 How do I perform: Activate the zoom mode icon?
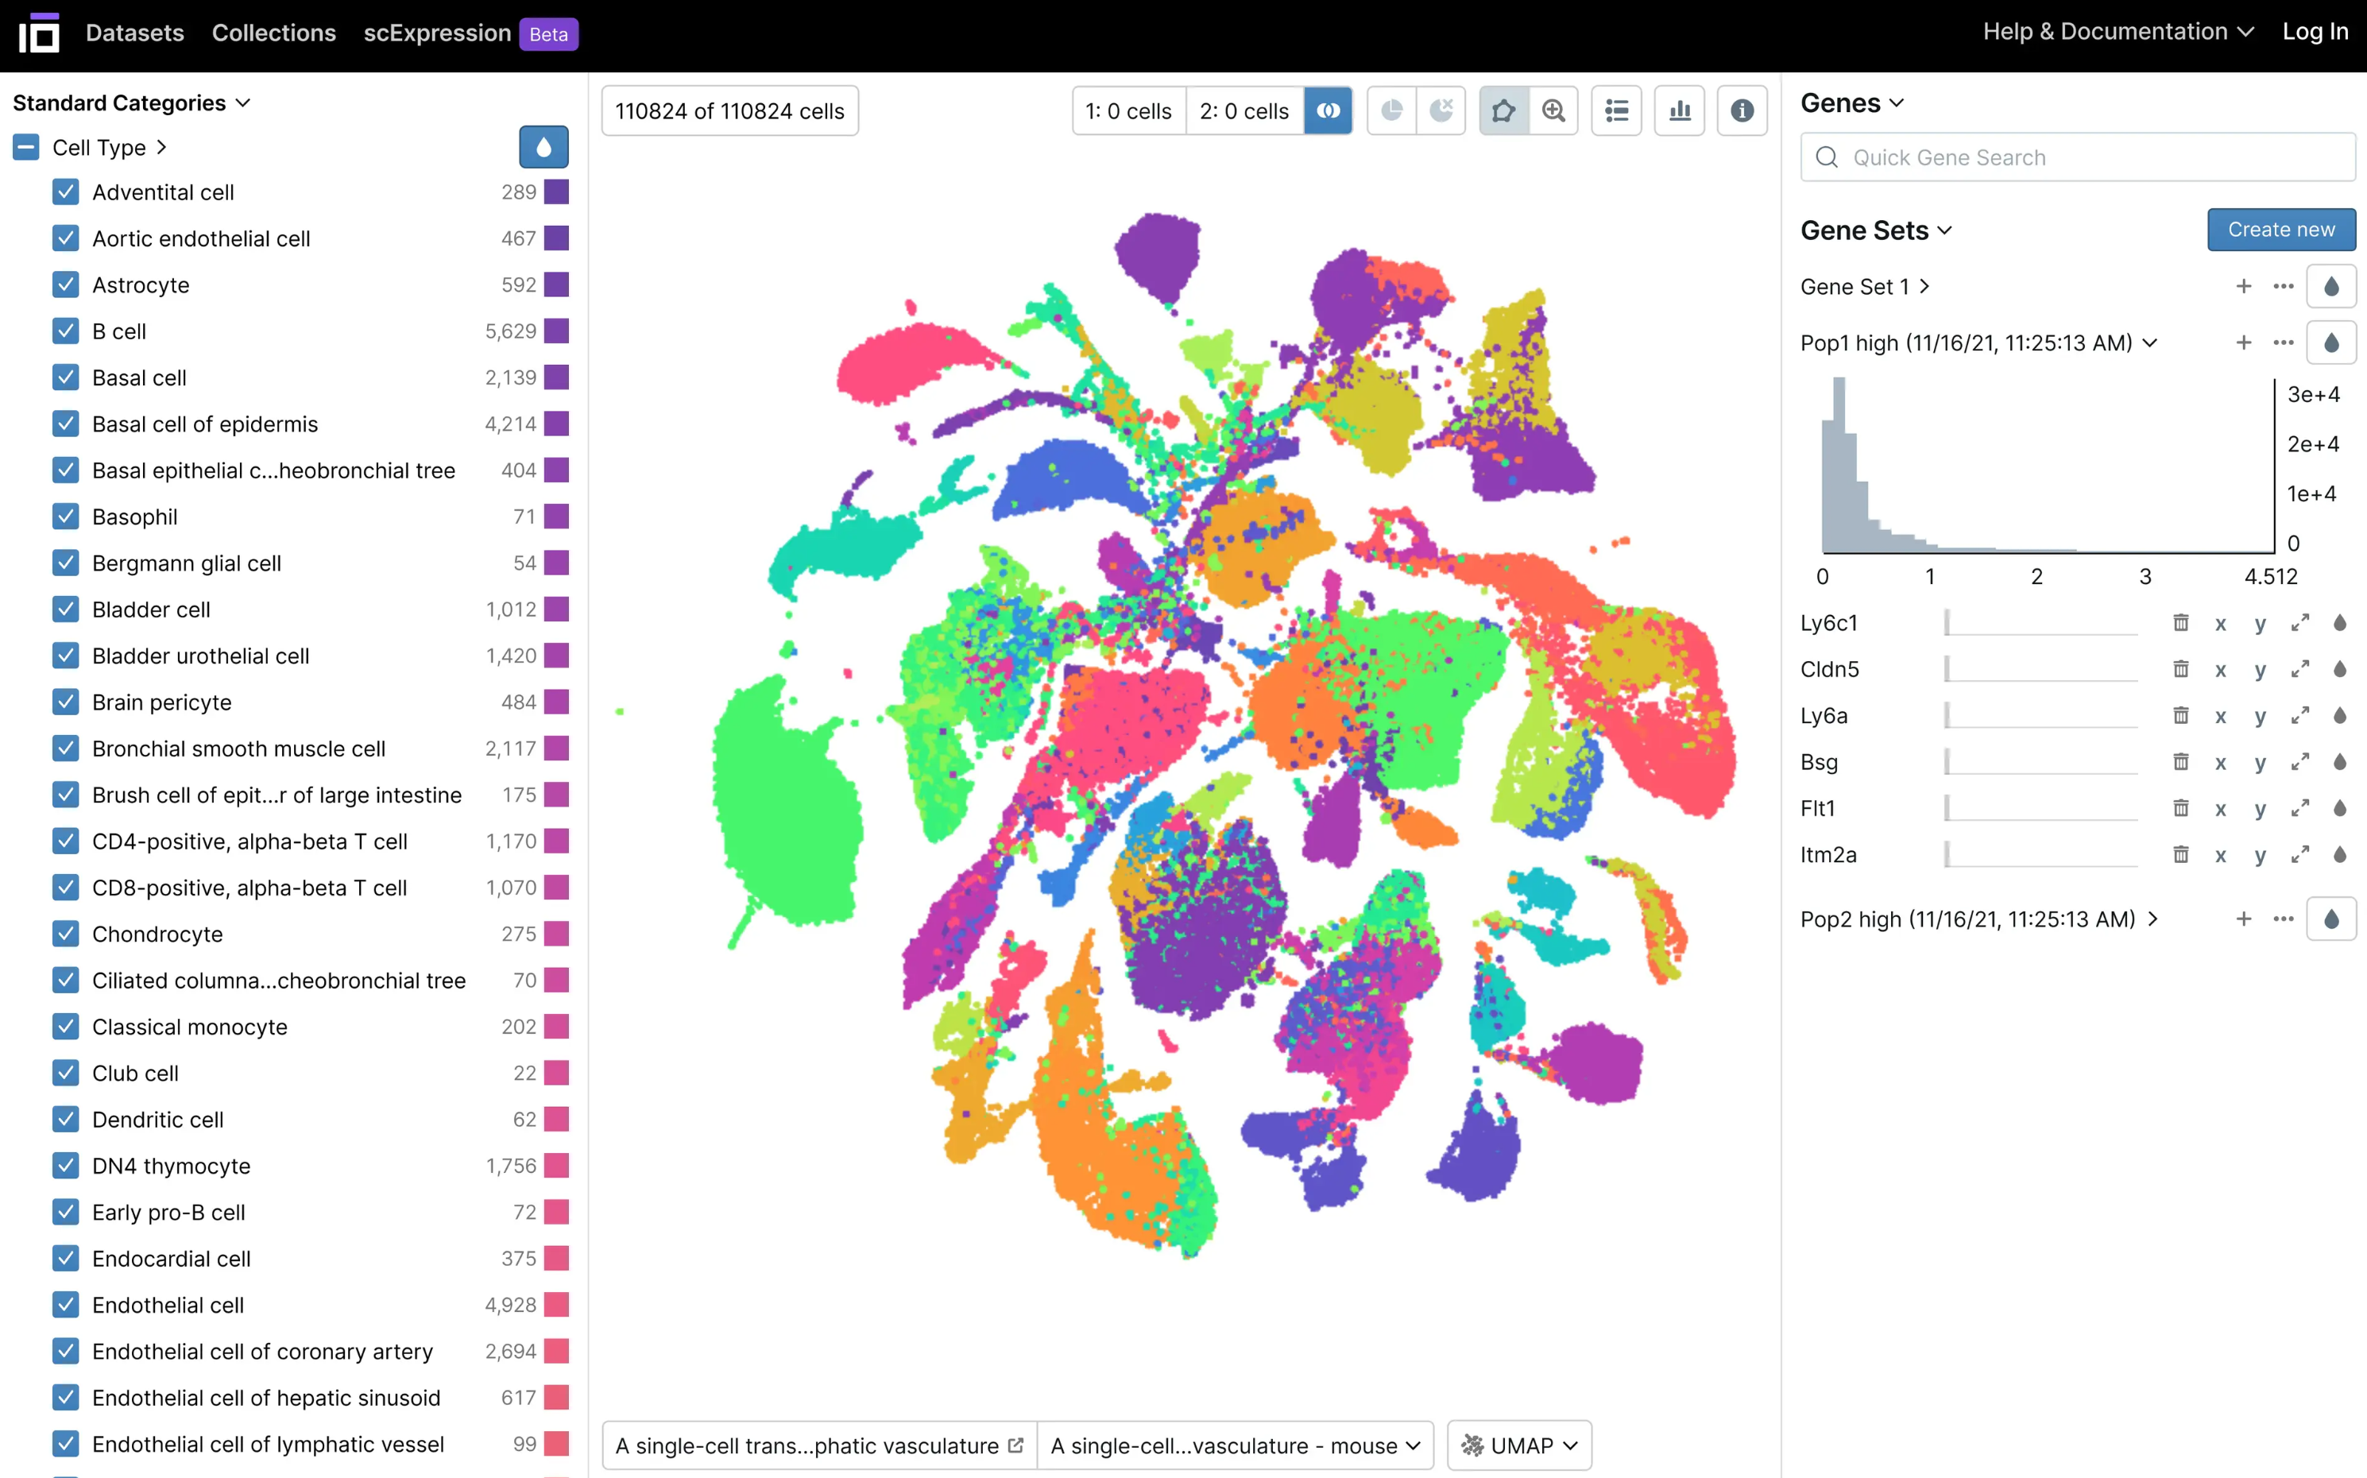1553,110
